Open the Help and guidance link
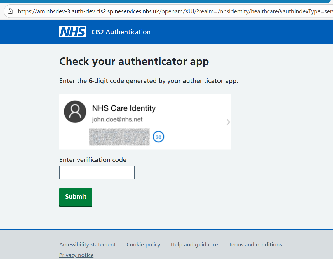 tap(194, 244)
